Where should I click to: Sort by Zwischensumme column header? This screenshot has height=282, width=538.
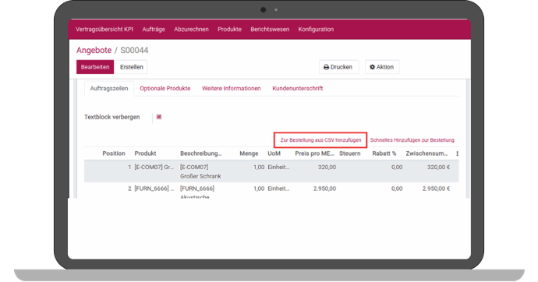[x=427, y=153]
